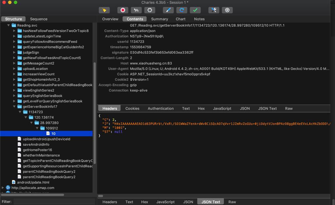Select the Cookies request tab
Viewport: 335px width, 205px height.
pyautogui.click(x=132, y=109)
